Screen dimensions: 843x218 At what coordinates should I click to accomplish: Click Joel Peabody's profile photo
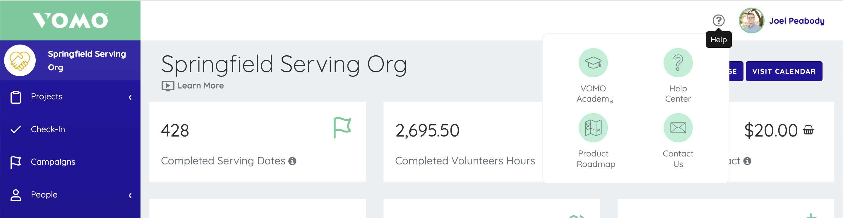point(751,21)
